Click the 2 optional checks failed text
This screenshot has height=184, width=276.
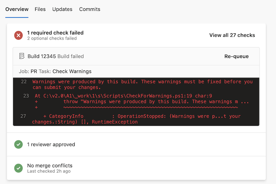pos(52,38)
